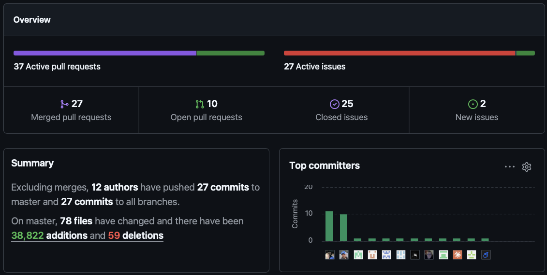The image size is (547, 275).
Task: Click the avatar of man in blue cap
Action: tap(344, 255)
